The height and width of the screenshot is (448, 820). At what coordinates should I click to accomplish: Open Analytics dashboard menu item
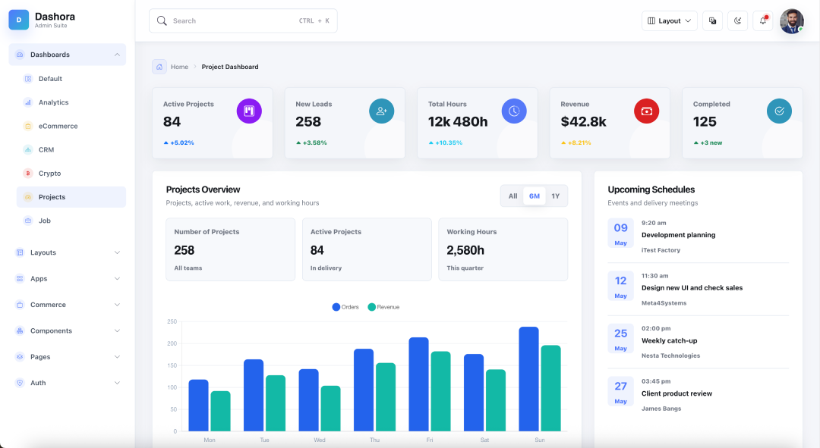point(71,102)
